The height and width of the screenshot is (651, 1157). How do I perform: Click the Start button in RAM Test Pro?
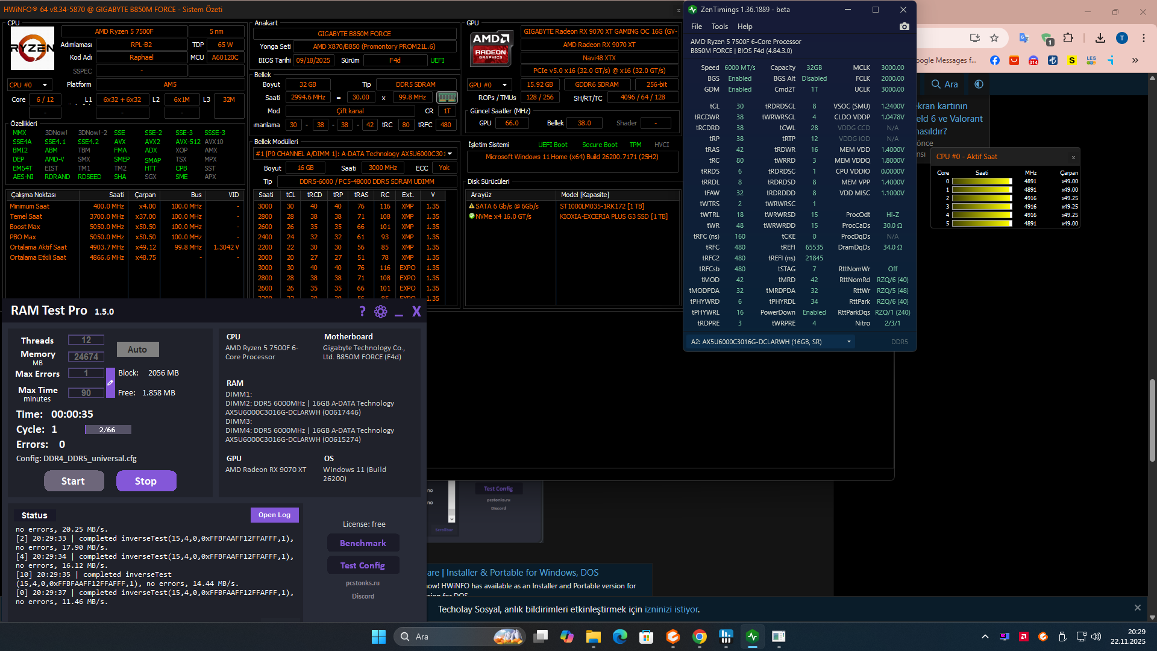tap(74, 481)
